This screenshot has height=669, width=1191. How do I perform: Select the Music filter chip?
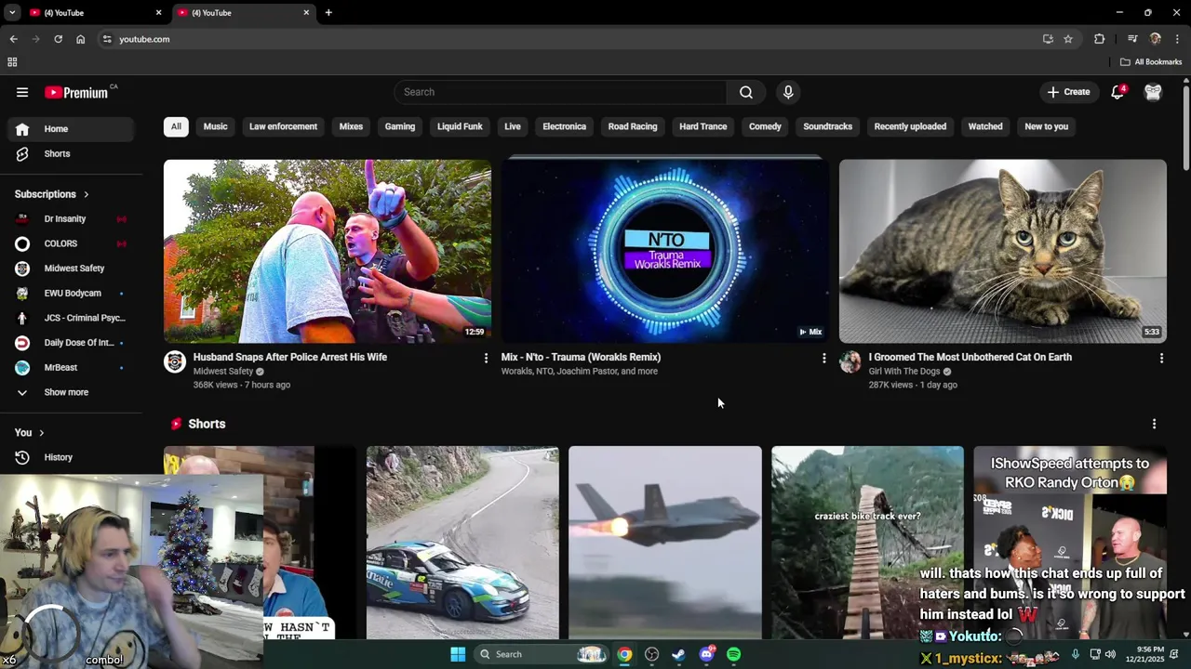tap(215, 126)
